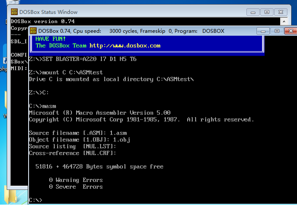Click the 'Z:\>C:' command line

[x=39, y=93]
